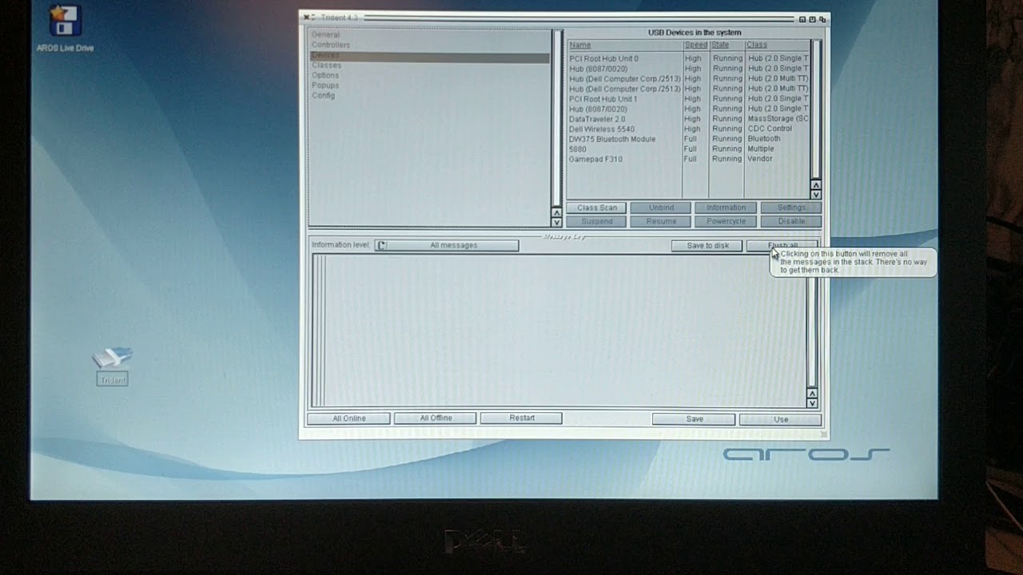The height and width of the screenshot is (575, 1023).
Task: Click the Speed column header
Action: point(695,46)
